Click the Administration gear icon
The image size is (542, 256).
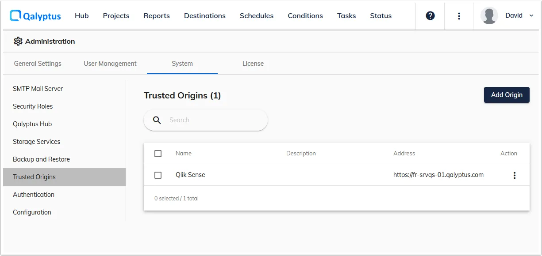click(18, 41)
